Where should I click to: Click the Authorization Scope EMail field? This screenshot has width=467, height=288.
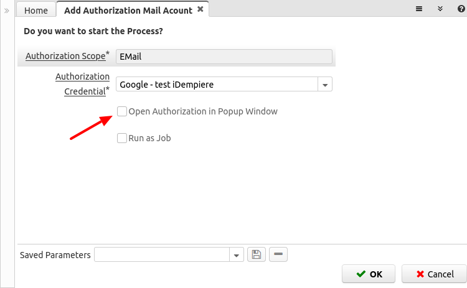tap(223, 56)
